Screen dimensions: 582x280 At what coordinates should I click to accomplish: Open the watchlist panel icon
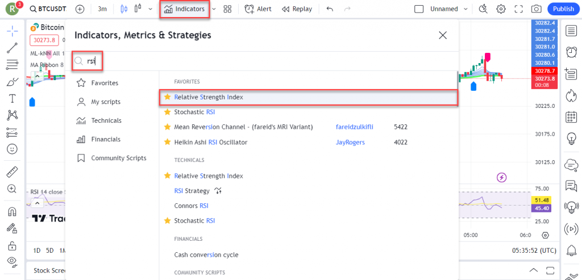tap(572, 31)
